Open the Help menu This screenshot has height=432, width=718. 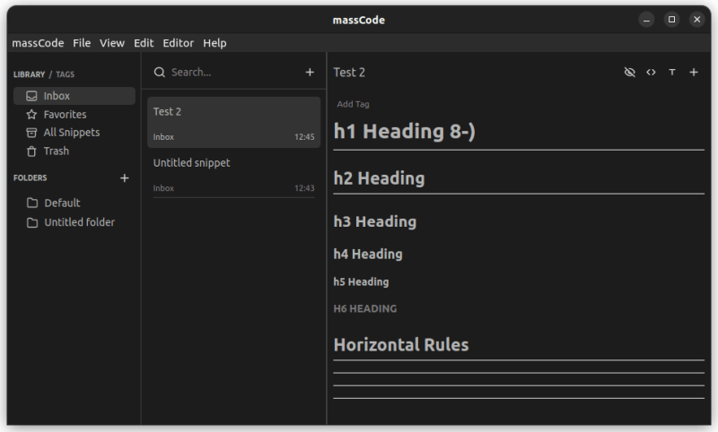point(215,43)
